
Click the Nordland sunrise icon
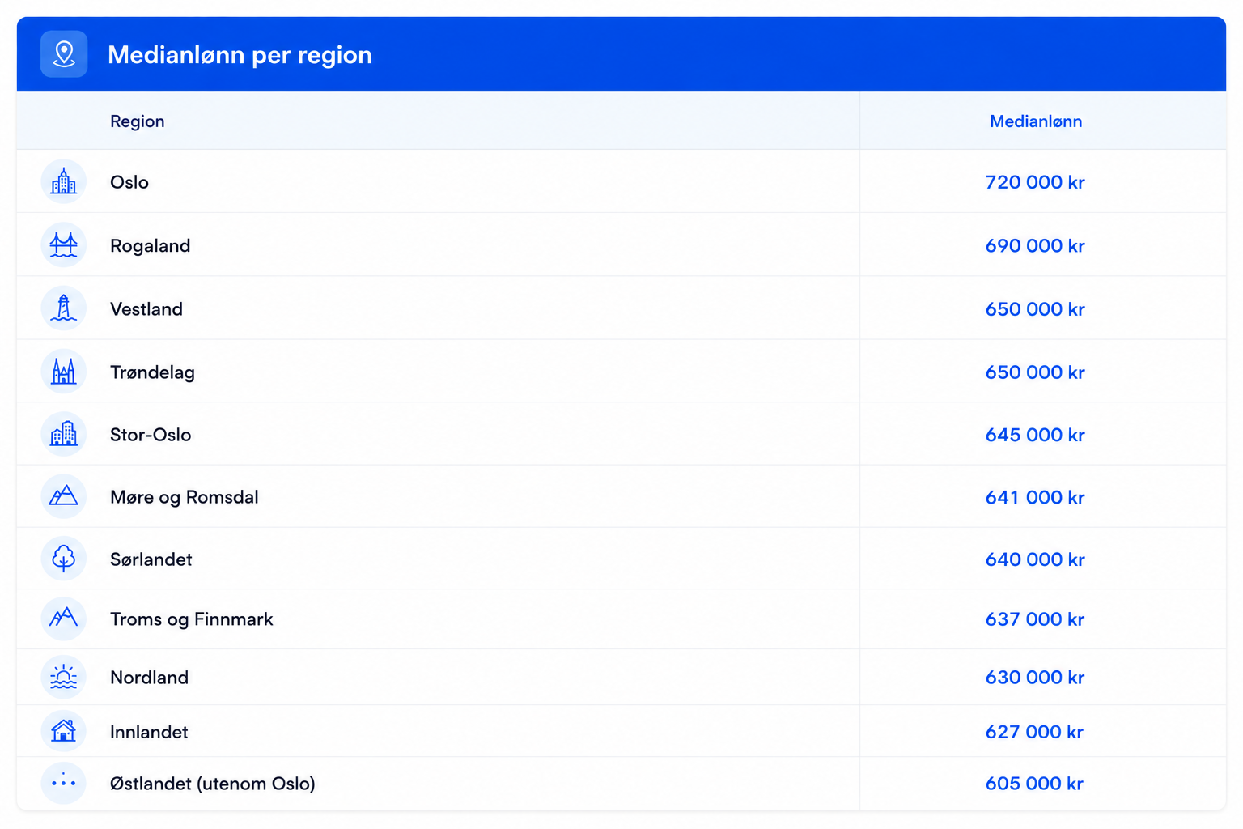(x=64, y=677)
